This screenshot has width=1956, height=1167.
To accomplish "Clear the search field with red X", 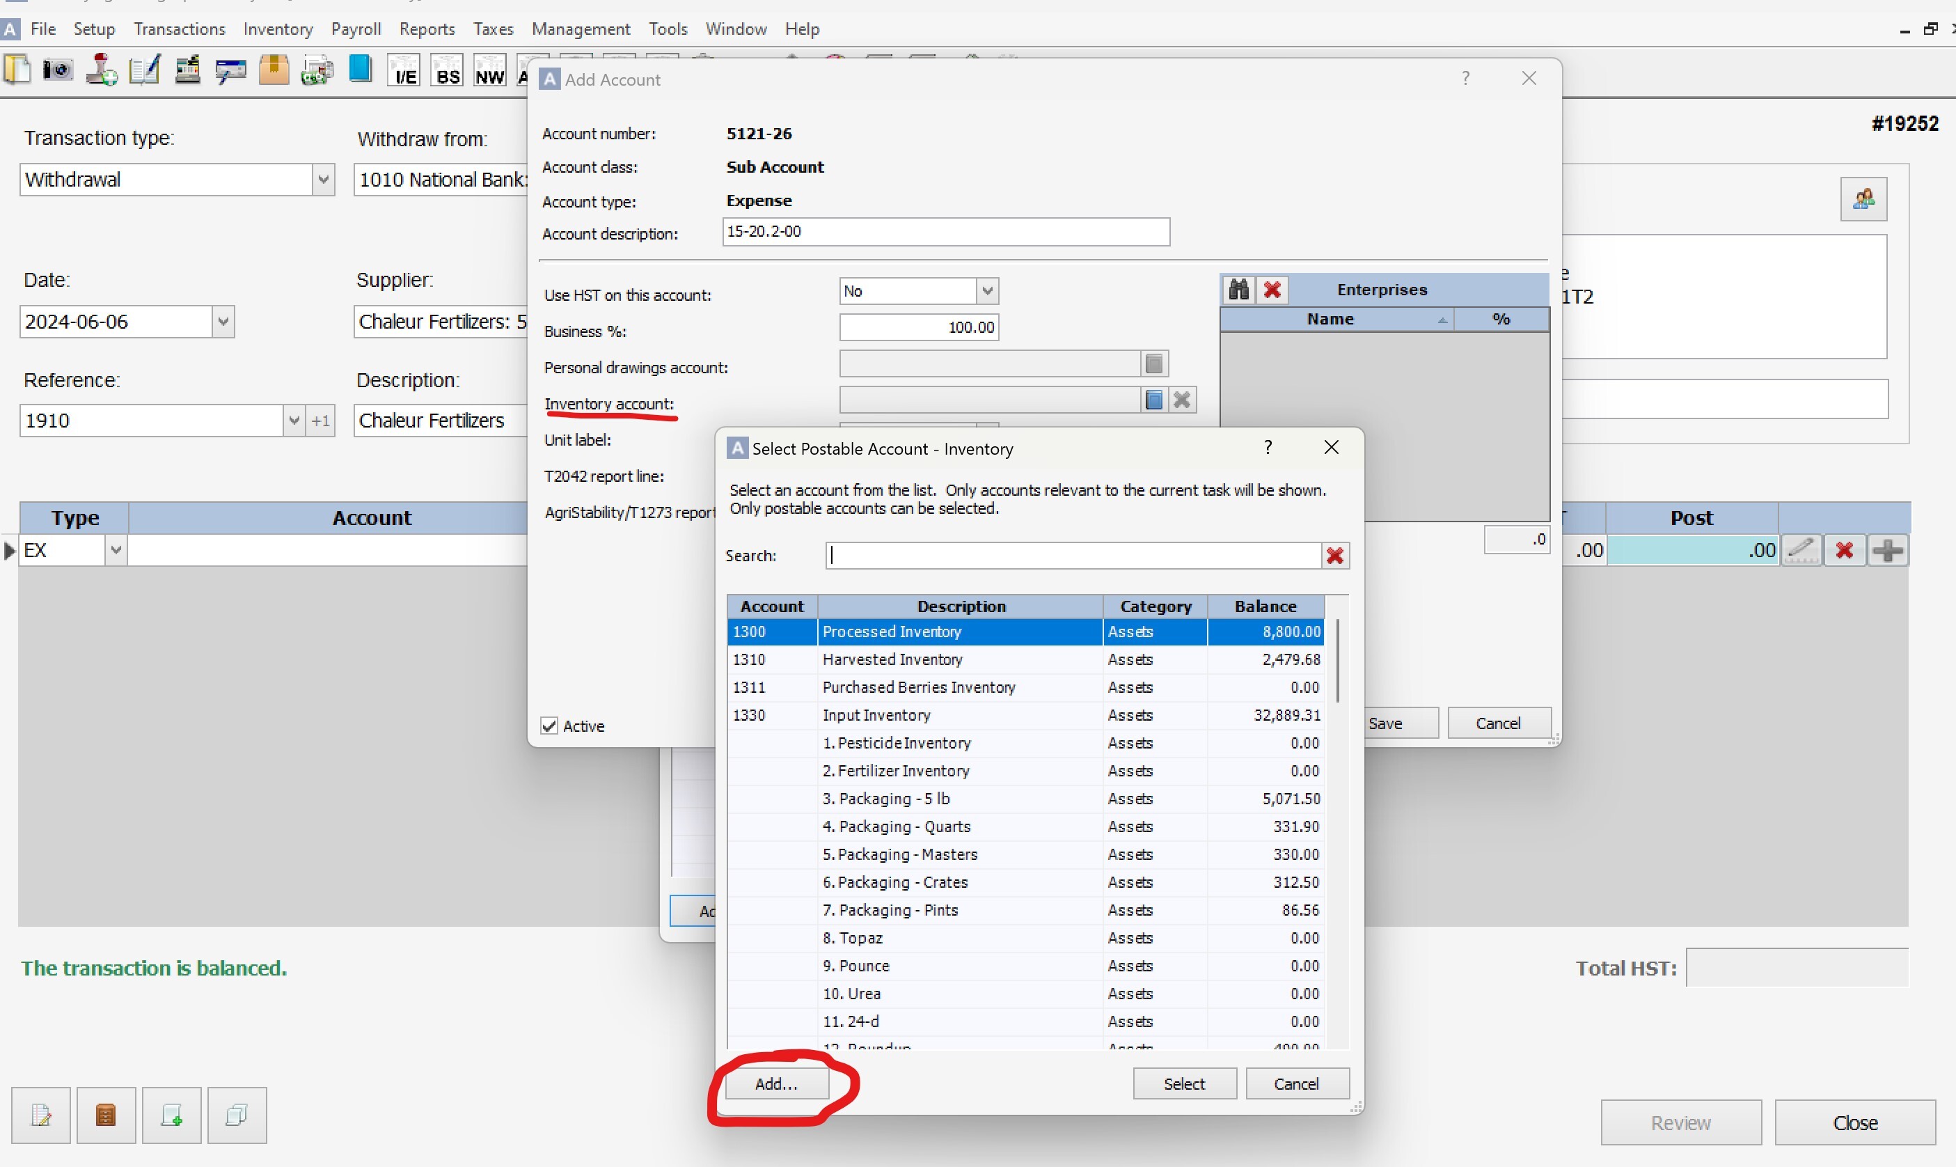I will pyautogui.click(x=1334, y=556).
